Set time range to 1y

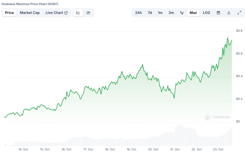tap(182, 13)
